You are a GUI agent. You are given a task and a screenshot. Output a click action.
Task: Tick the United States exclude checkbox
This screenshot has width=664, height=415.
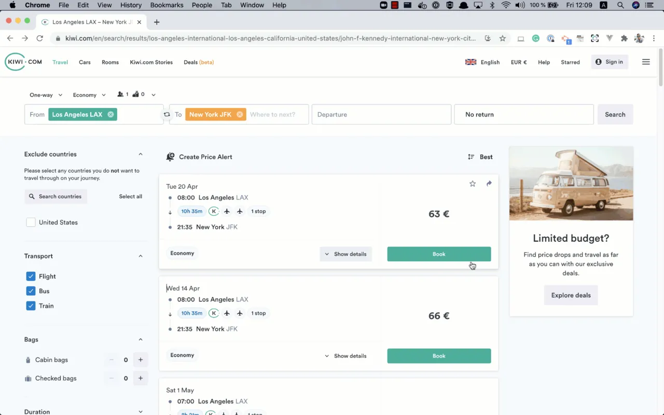tap(31, 222)
